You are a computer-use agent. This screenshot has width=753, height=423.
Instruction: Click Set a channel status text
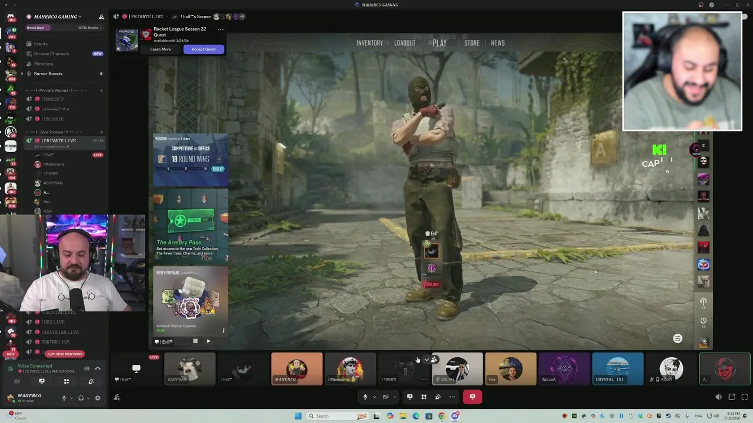point(52,147)
